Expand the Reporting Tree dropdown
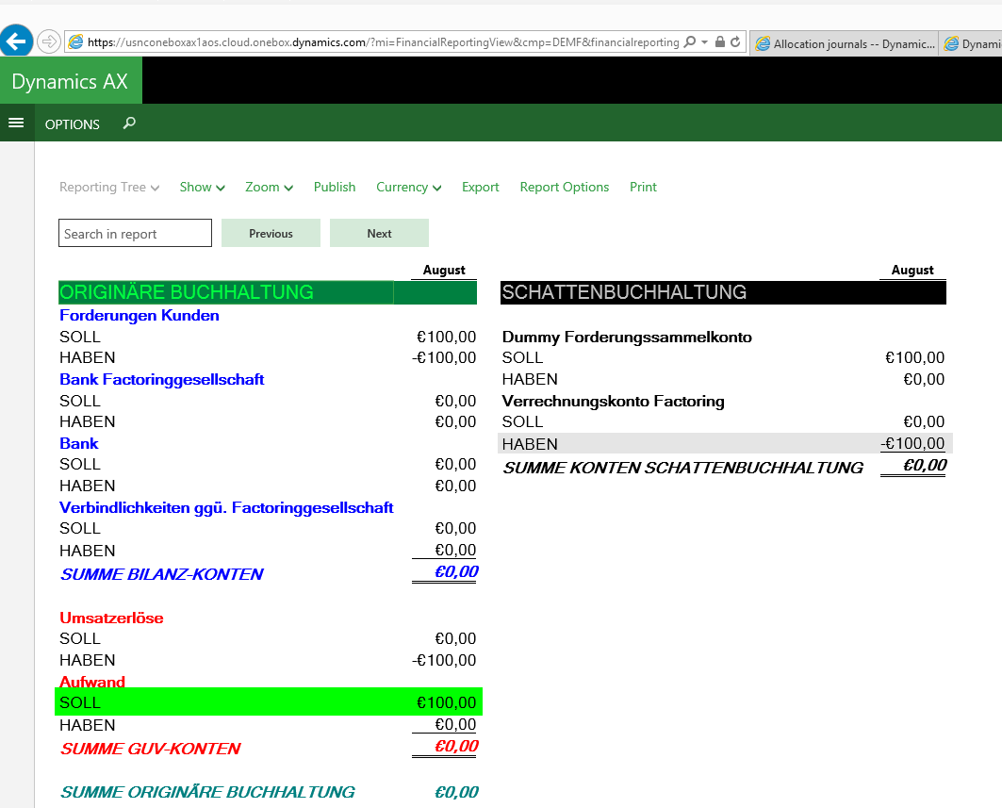This screenshot has width=1002, height=808. point(109,188)
